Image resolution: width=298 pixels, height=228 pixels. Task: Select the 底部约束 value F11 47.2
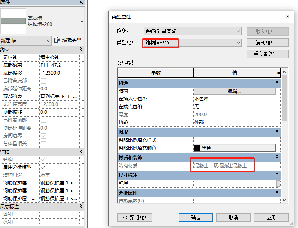59,65
